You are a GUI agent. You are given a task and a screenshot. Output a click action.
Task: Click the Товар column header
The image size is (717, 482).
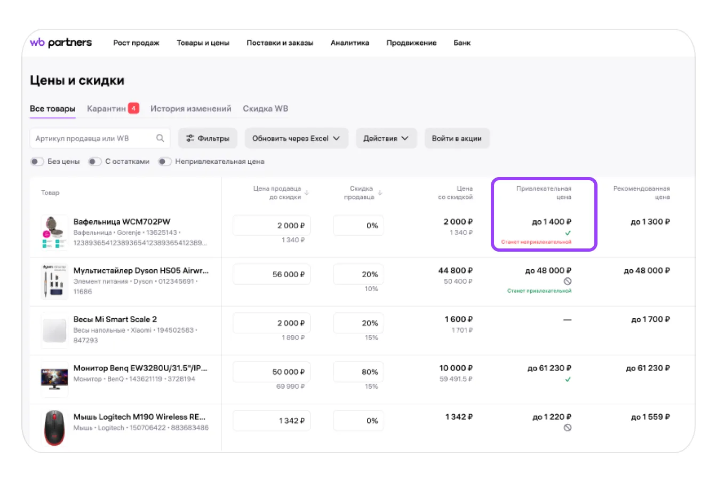[50, 192]
